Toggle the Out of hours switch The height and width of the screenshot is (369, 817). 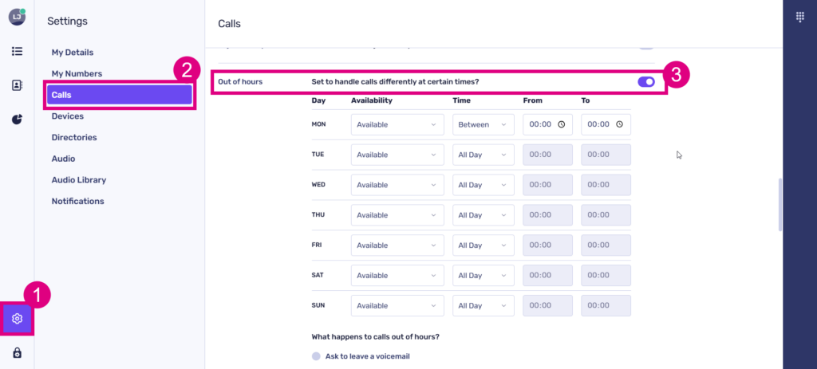coord(646,81)
